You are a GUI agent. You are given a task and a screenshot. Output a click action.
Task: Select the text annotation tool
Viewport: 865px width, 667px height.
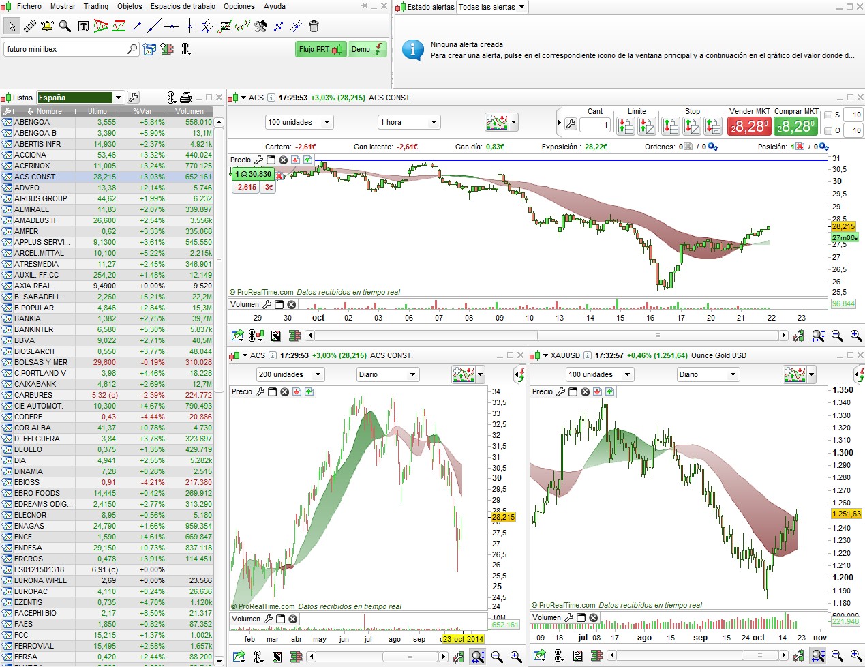click(83, 27)
